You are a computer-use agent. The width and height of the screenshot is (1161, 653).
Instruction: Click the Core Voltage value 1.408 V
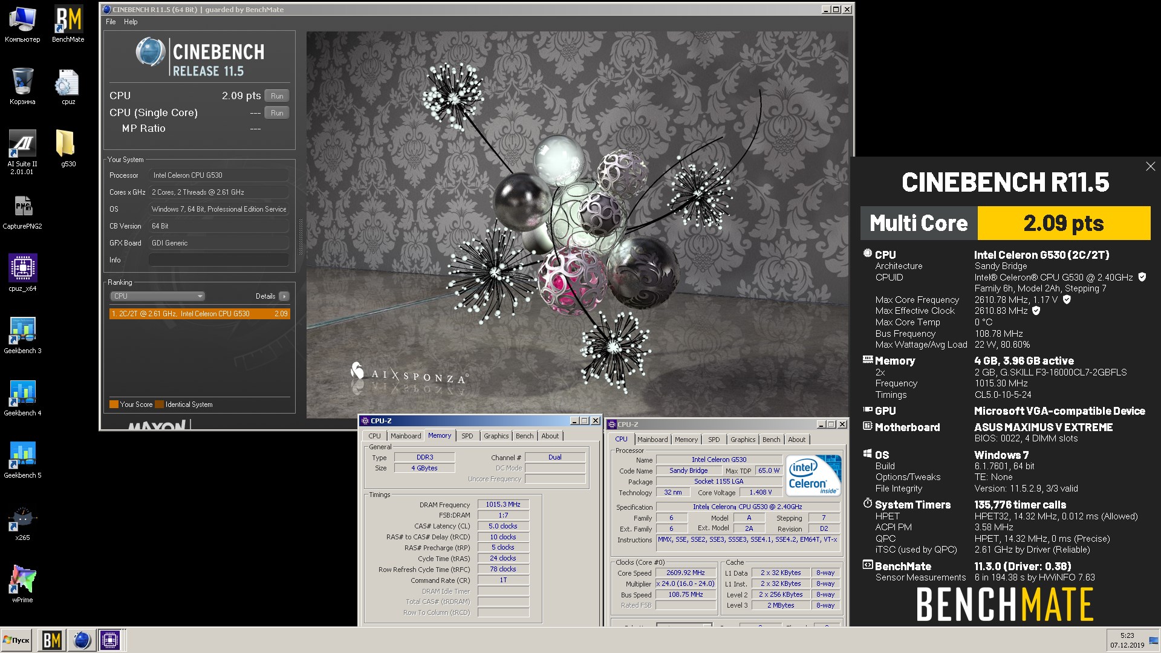(x=761, y=492)
